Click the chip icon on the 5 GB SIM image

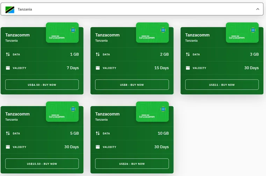[x=73, y=109]
